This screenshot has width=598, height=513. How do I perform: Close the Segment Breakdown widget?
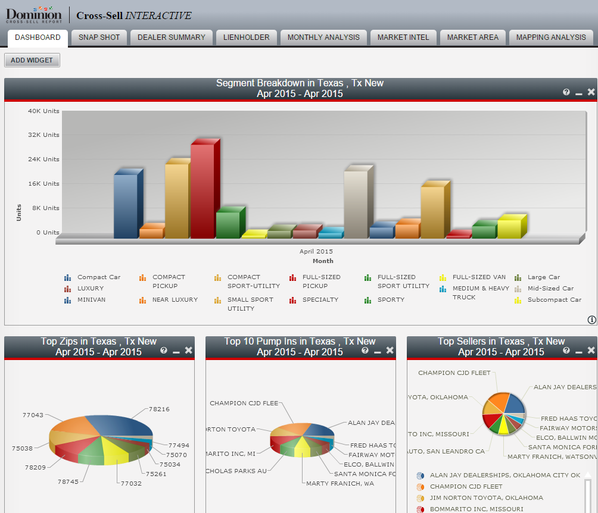pyautogui.click(x=591, y=92)
